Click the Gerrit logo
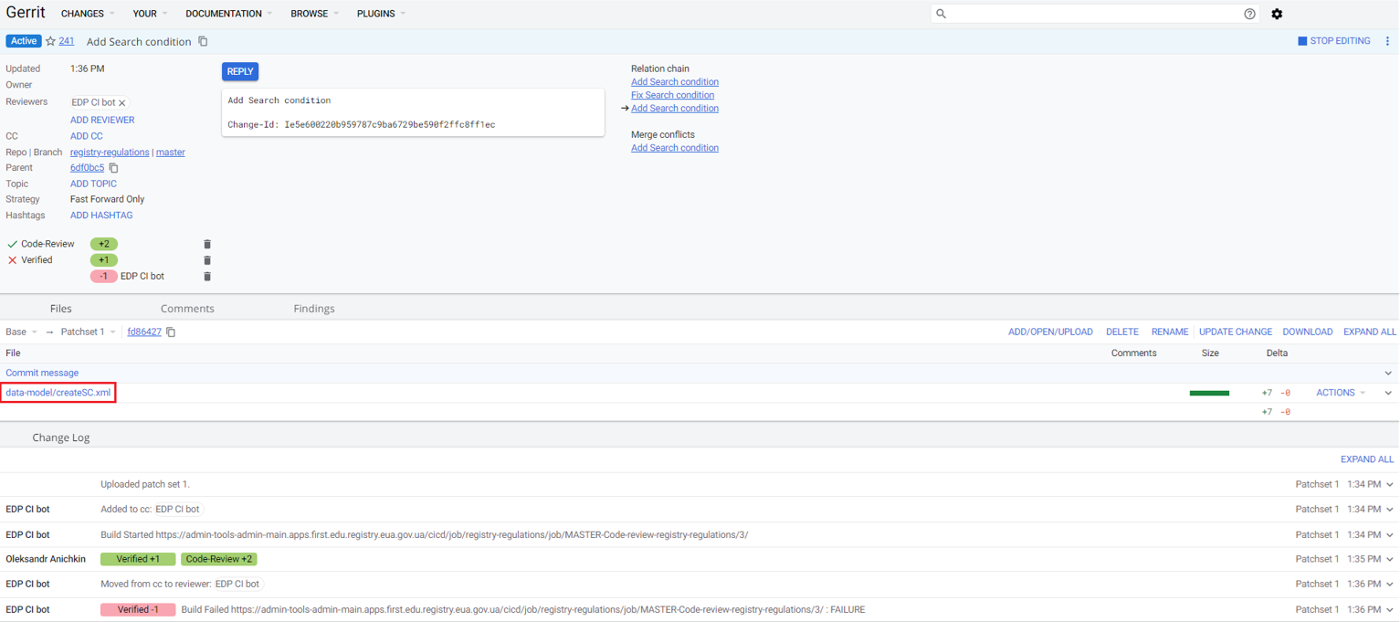The width and height of the screenshot is (1400, 622). [26, 13]
